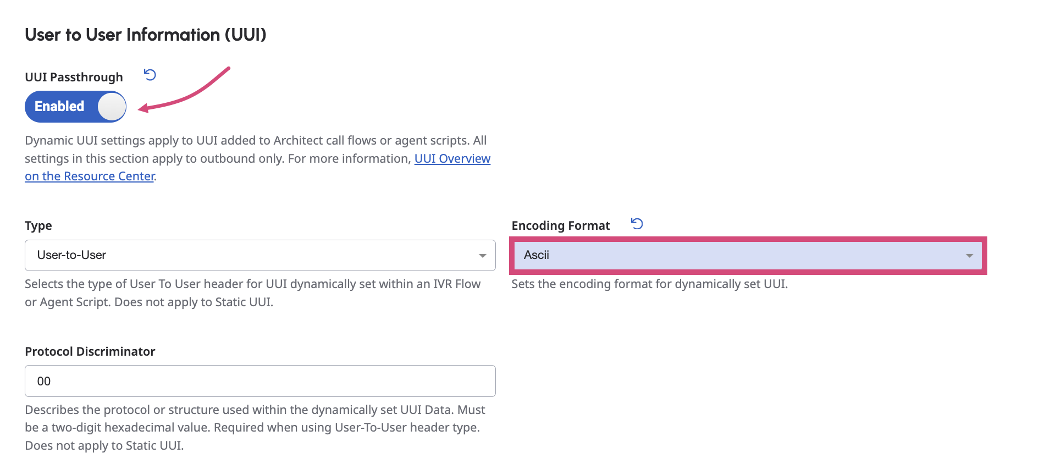The height and width of the screenshot is (475, 1050).
Task: Click the 'Selects the type' help text
Action: (x=253, y=292)
